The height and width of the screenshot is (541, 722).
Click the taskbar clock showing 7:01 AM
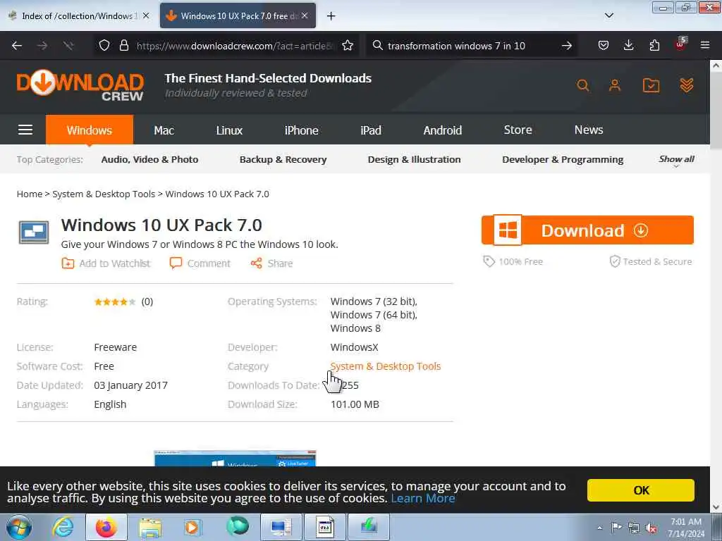(686, 528)
